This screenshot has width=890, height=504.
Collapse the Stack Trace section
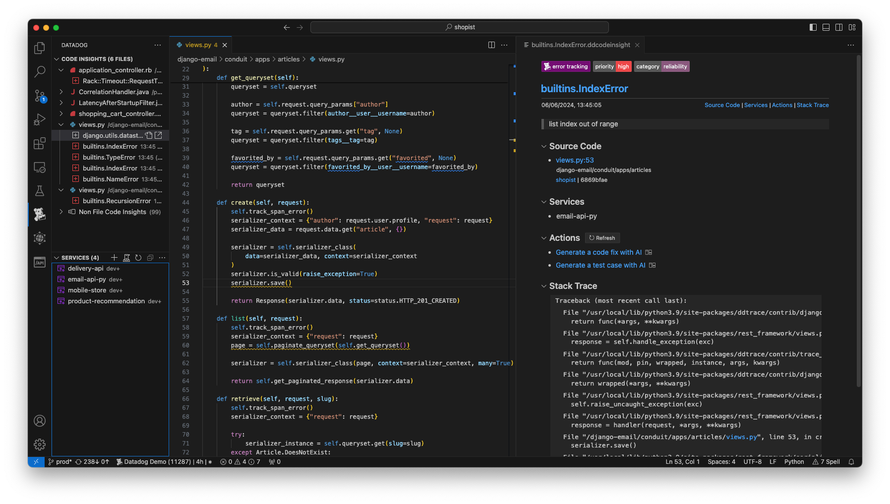[544, 286]
